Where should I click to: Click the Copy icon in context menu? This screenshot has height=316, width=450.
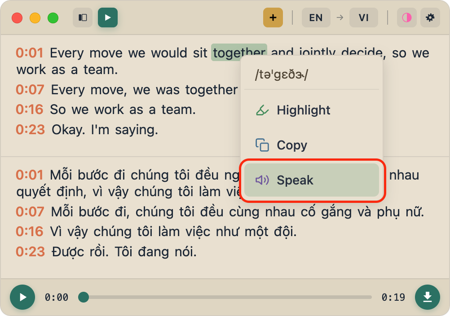[x=262, y=145]
